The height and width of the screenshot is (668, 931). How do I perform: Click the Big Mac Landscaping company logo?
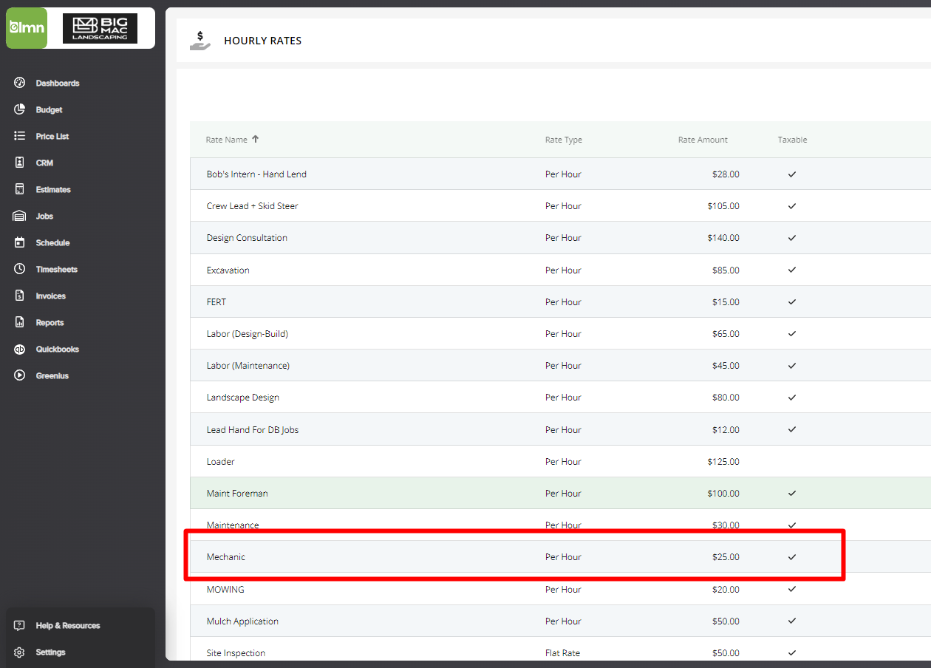100,28
